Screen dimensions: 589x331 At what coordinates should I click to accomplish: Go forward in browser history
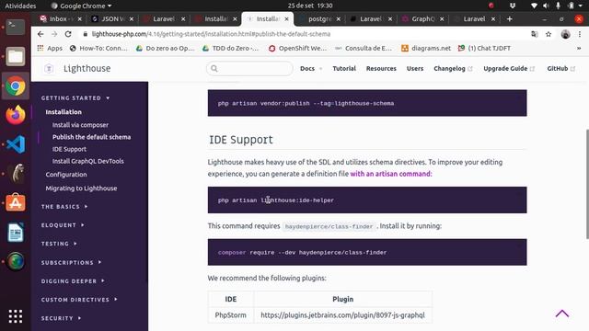point(54,34)
